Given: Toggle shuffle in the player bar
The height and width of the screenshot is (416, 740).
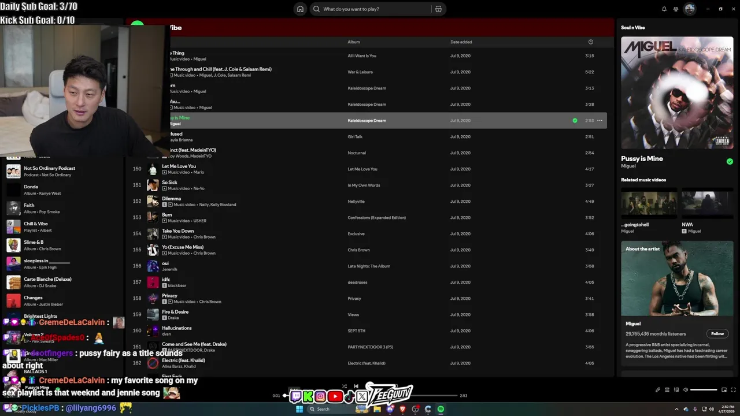Looking at the screenshot, I should pos(345,387).
